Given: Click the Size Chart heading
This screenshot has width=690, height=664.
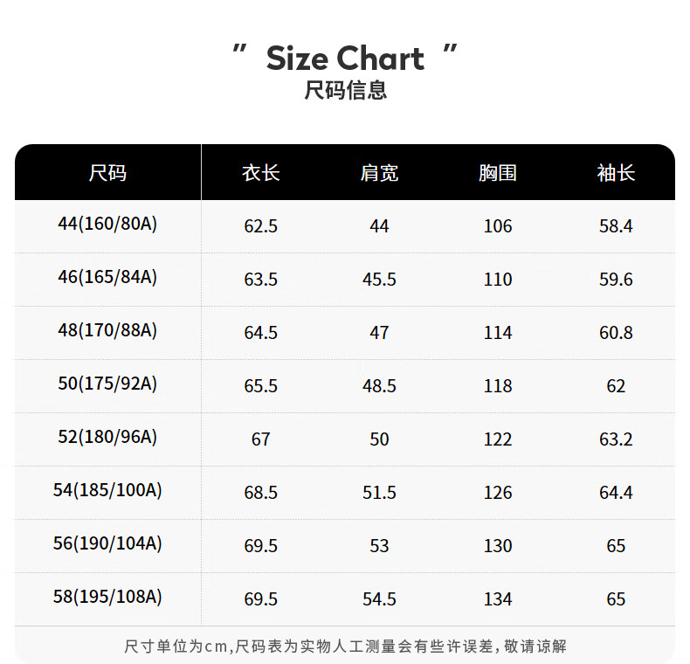Looking at the screenshot, I should pyautogui.click(x=345, y=59).
